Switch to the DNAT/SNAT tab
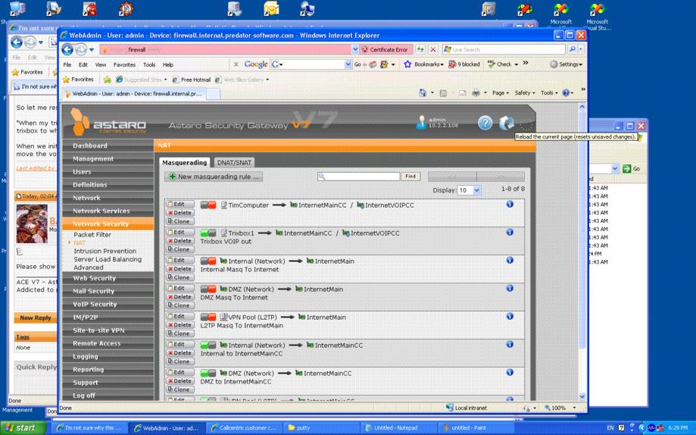 pyautogui.click(x=234, y=163)
